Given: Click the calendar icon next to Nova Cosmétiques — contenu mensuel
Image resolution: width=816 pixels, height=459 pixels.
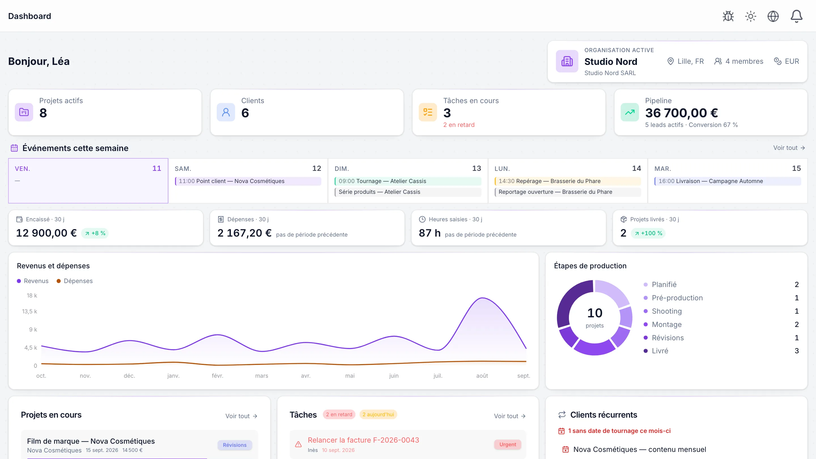Looking at the screenshot, I should 566,449.
